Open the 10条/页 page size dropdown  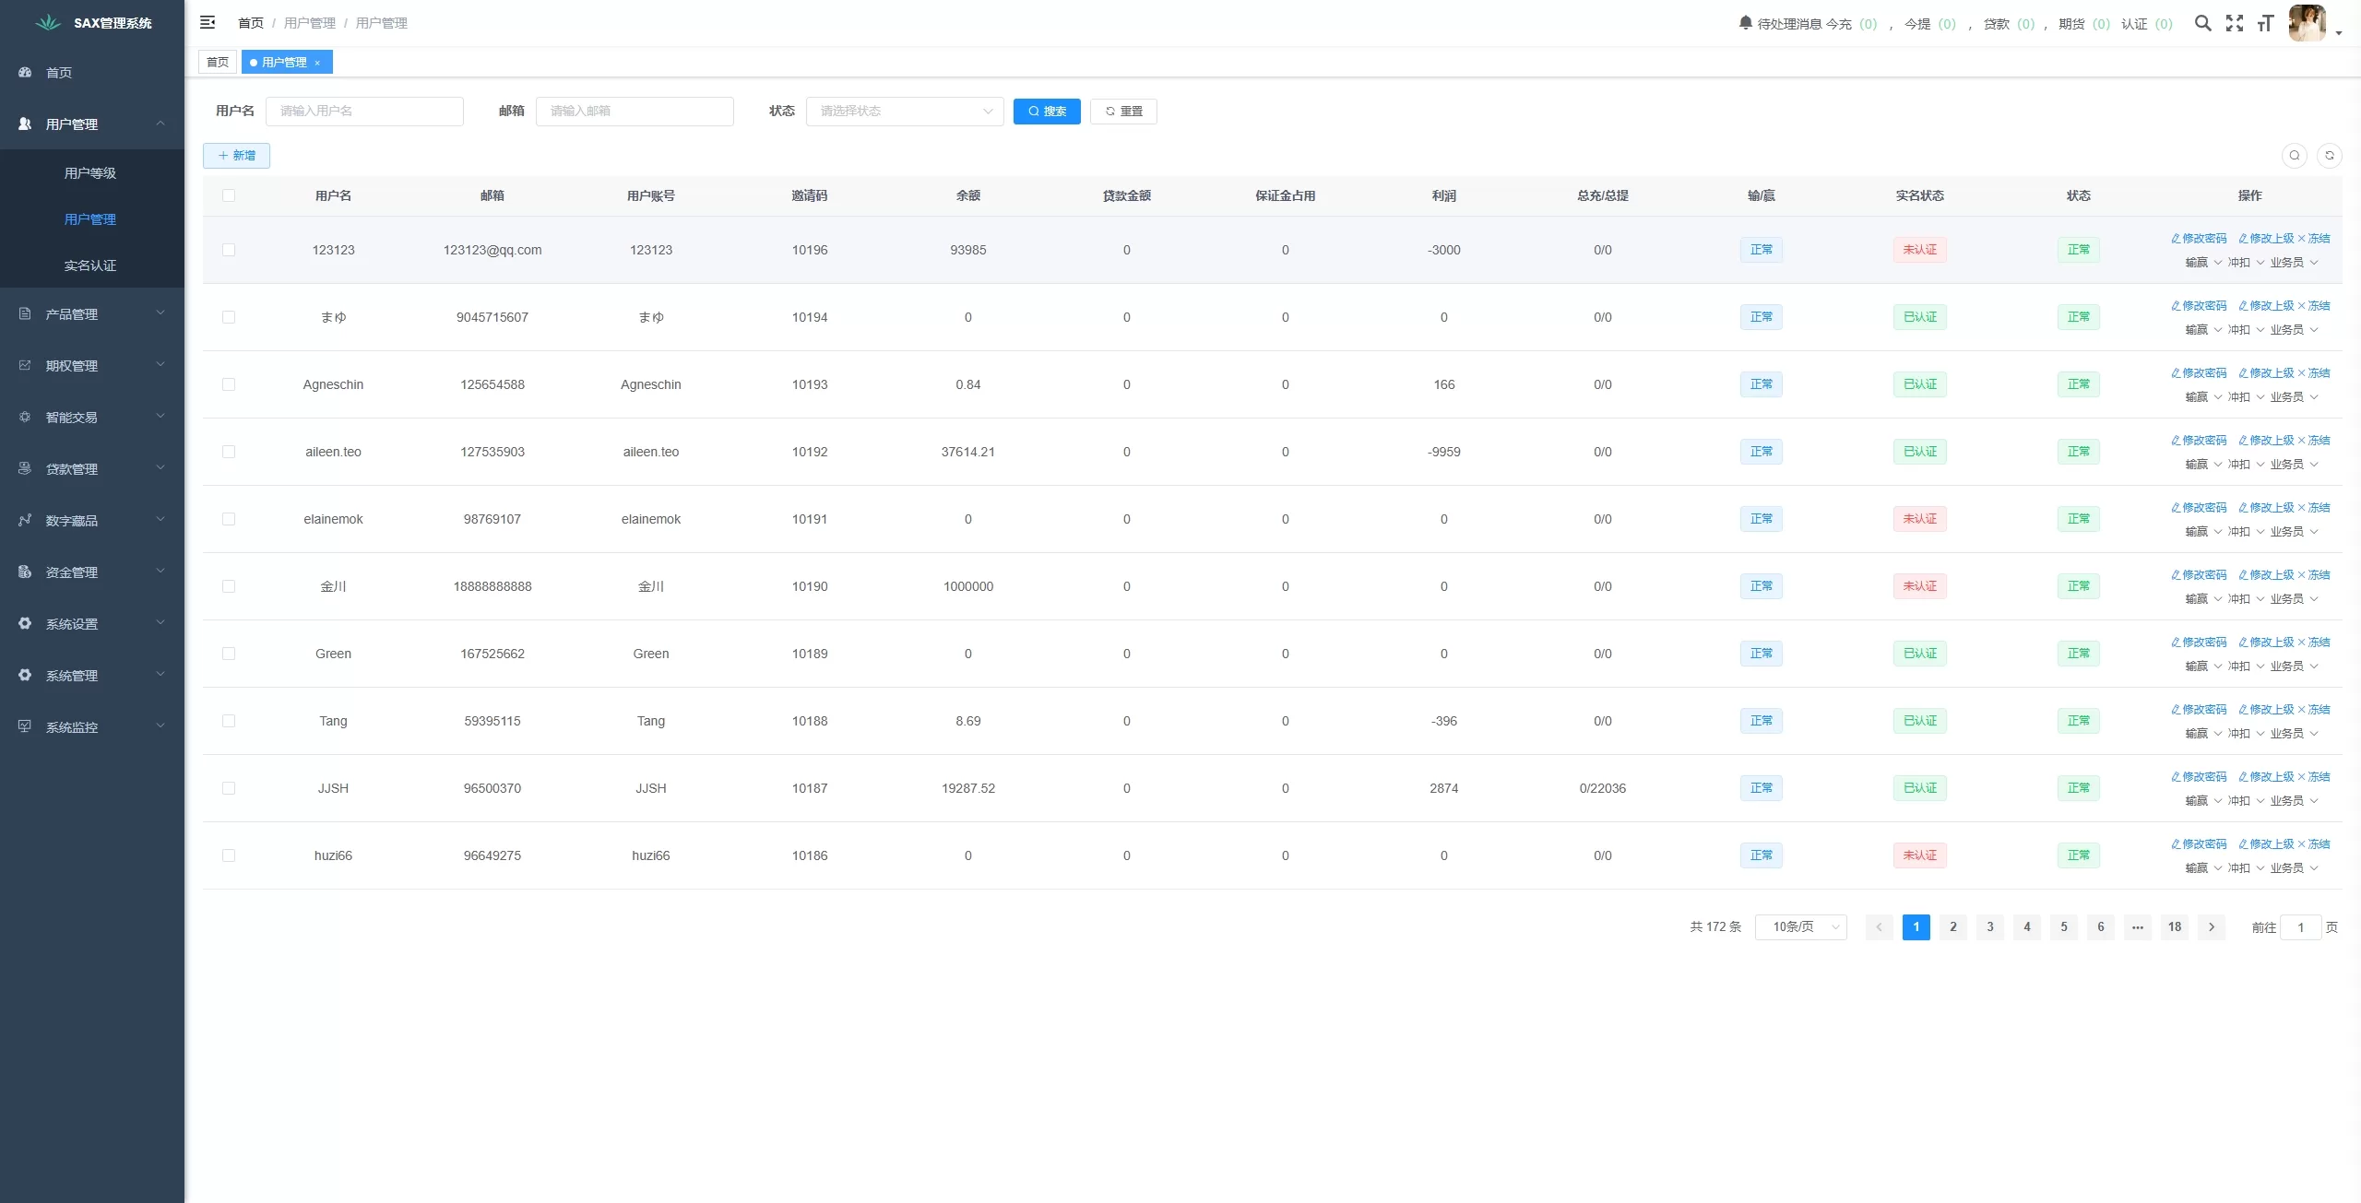pos(1800,927)
